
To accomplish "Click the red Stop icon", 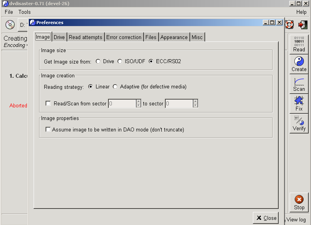I will [x=299, y=199].
